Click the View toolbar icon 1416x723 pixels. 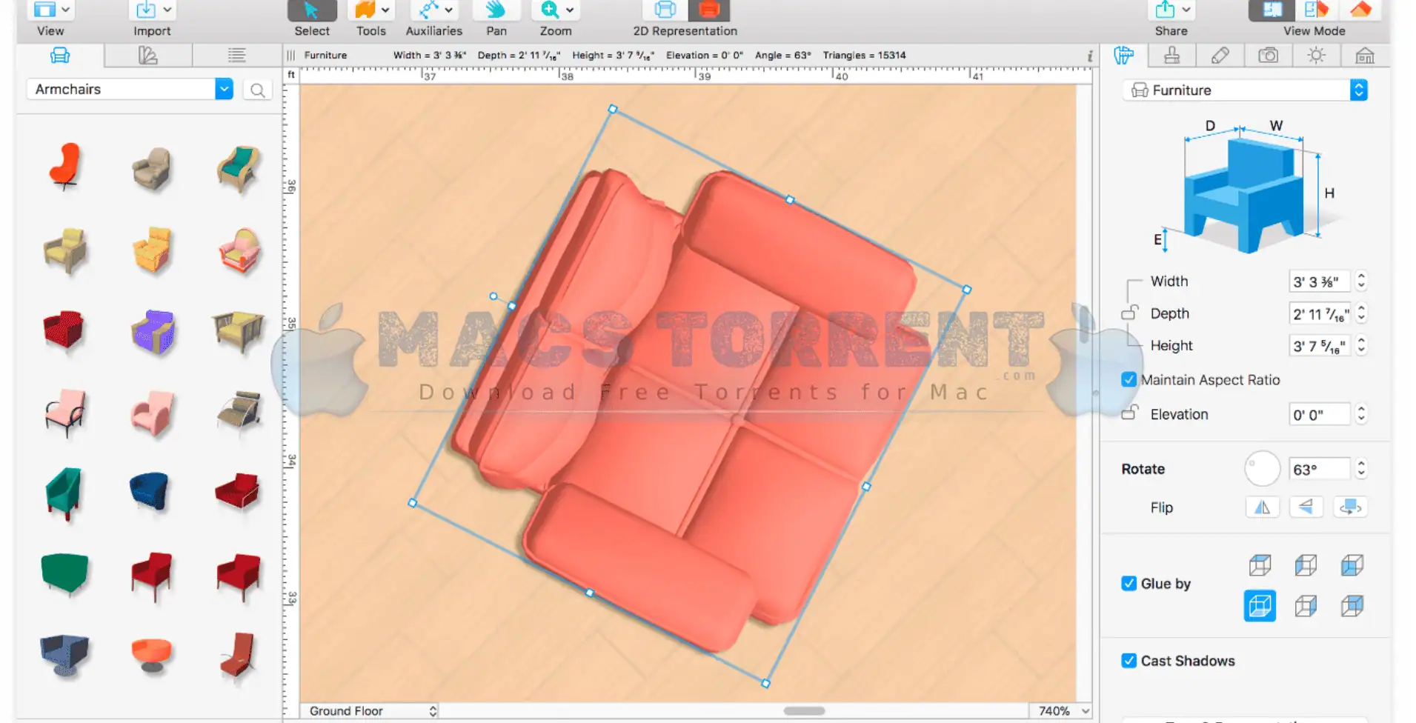click(x=44, y=10)
